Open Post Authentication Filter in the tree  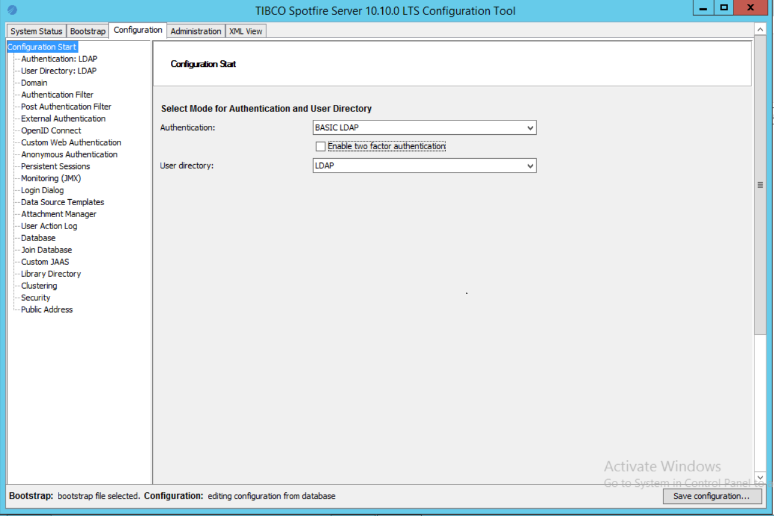point(66,107)
